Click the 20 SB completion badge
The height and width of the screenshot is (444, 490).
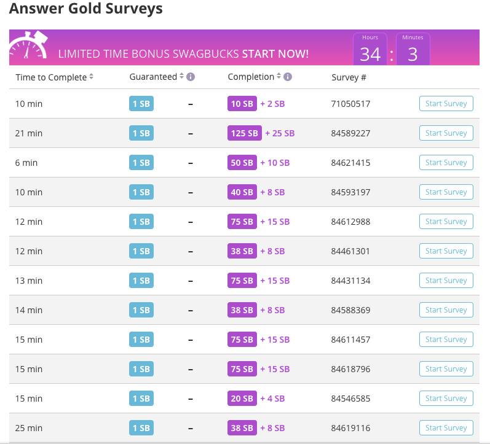[x=242, y=399]
